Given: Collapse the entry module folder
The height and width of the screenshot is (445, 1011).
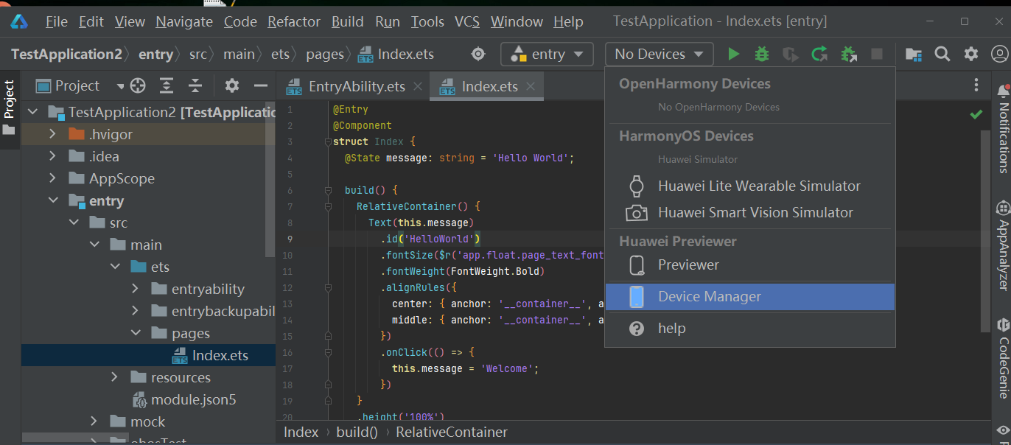Looking at the screenshot, I should pyautogui.click(x=52, y=200).
